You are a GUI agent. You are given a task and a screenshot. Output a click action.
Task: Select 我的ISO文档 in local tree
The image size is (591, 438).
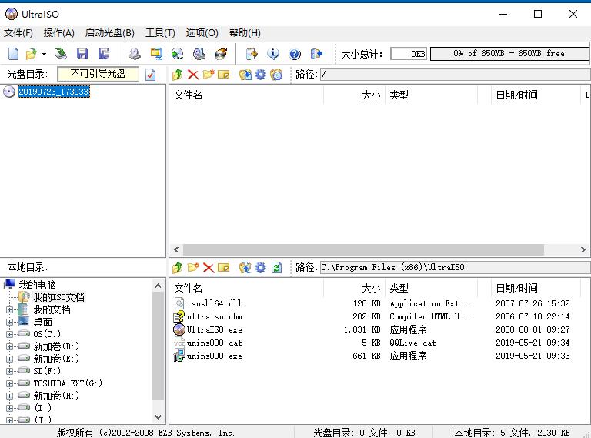58,297
